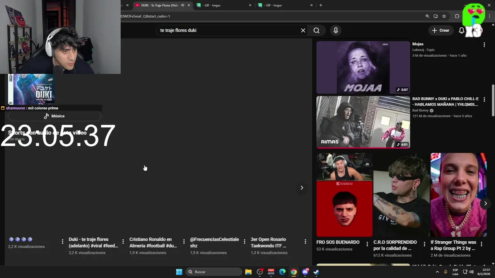Close the DUKI - Te Traje Flores tab
Image resolution: width=495 pixels, height=278 pixels.
tap(189, 5)
